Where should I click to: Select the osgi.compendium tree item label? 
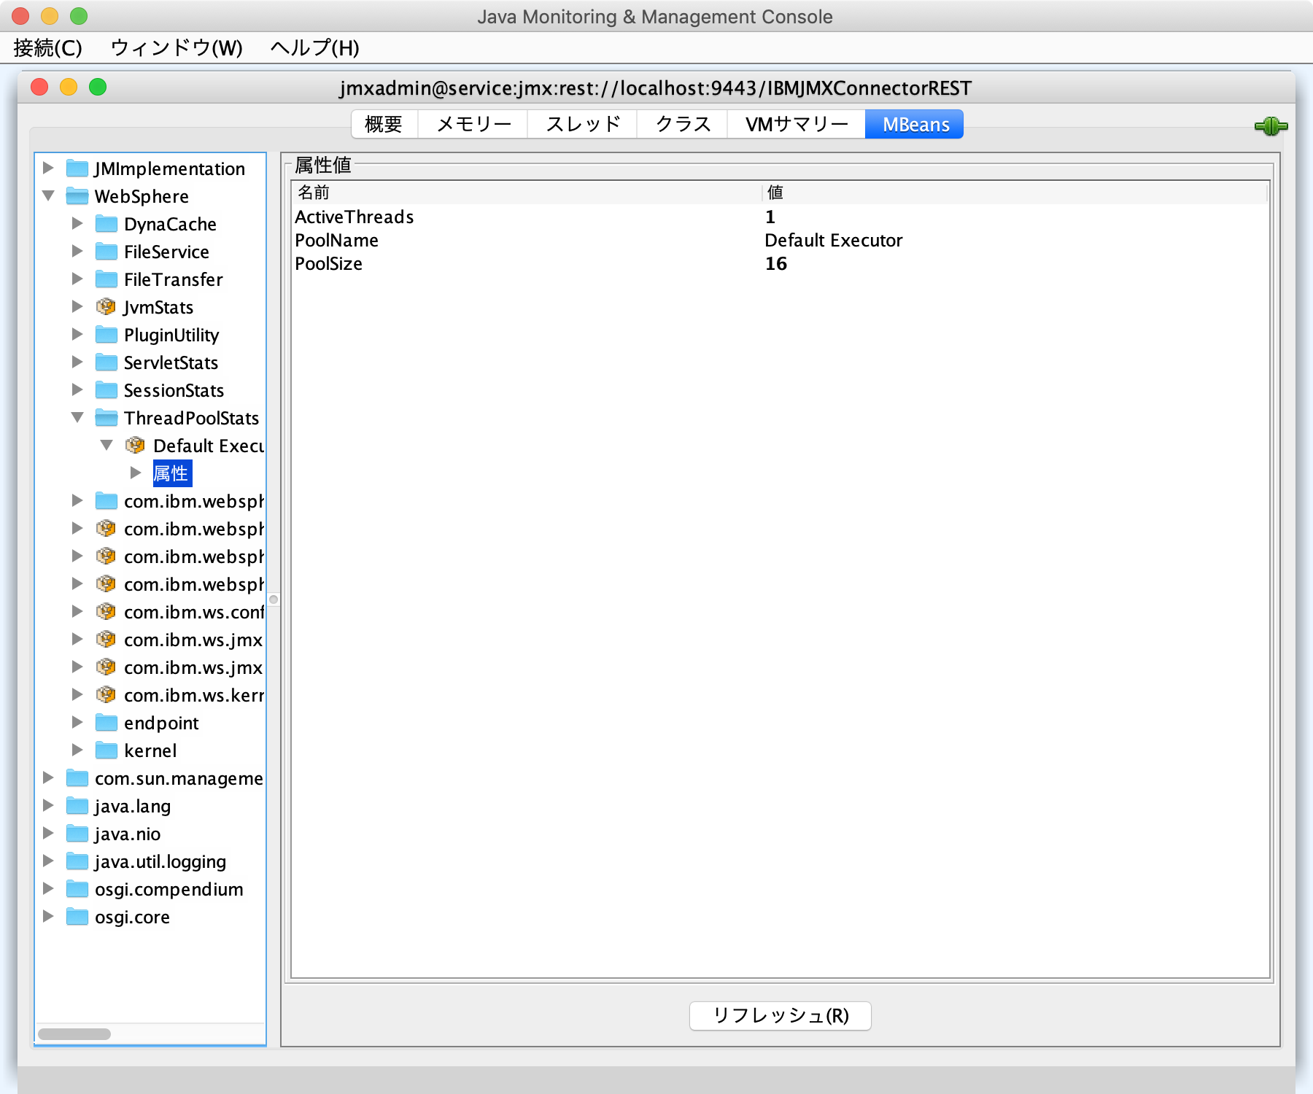[x=169, y=890]
